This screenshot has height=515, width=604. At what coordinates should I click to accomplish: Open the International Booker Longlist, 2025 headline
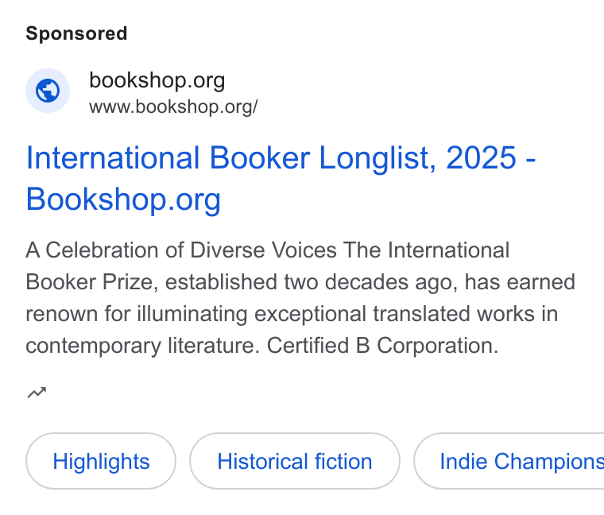point(281,178)
